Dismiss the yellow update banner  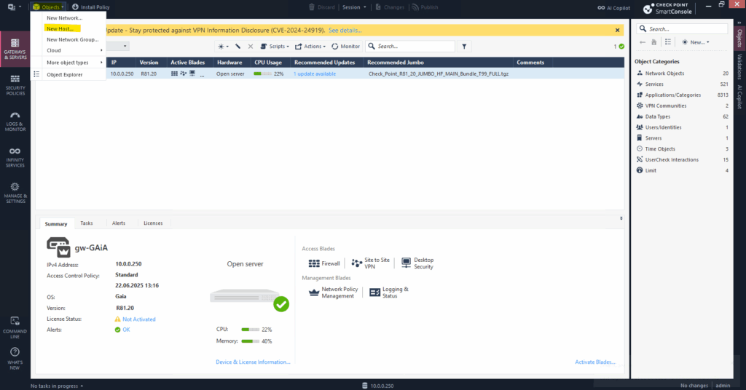(618, 31)
